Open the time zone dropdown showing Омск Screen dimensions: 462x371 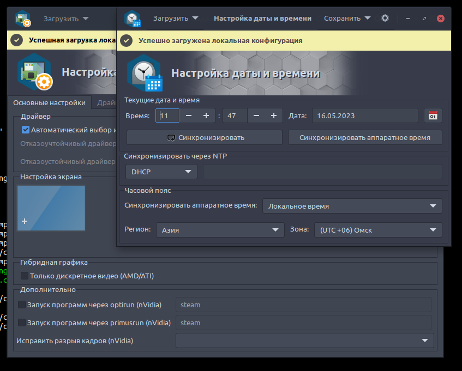coord(377,230)
